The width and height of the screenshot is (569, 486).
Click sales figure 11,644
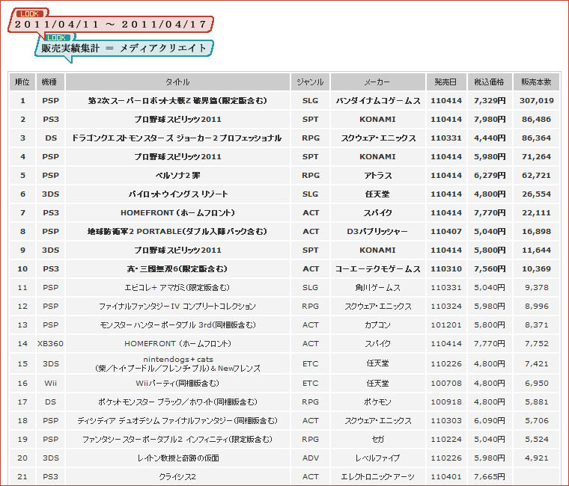click(536, 250)
